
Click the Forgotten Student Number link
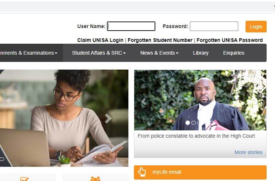coord(160,40)
